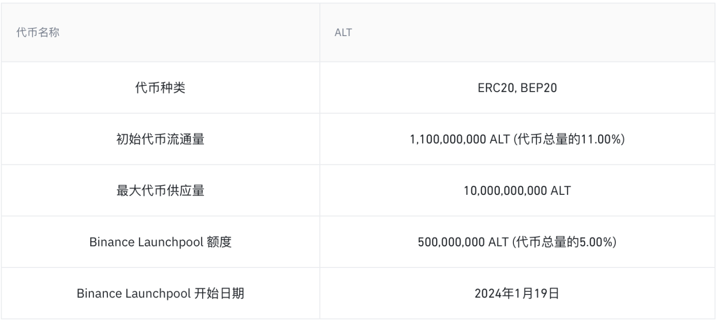
Task: Click the 代币种类 row label
Action: pyautogui.click(x=160, y=88)
